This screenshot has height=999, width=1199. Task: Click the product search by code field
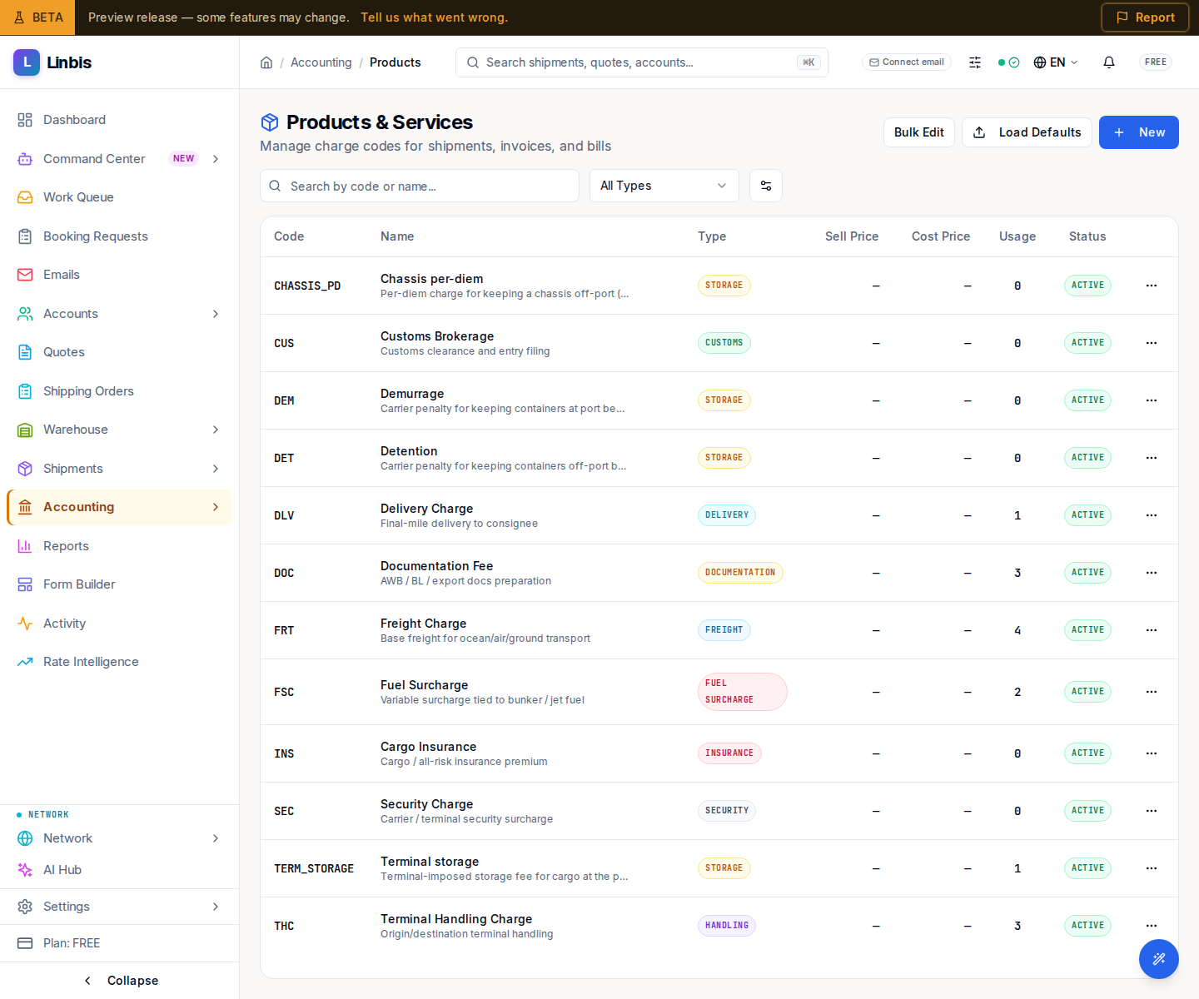420,186
